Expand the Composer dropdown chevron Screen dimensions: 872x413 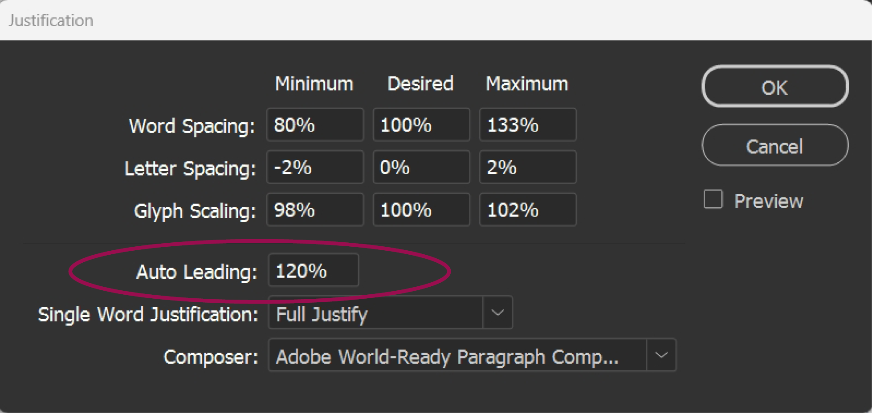(661, 355)
